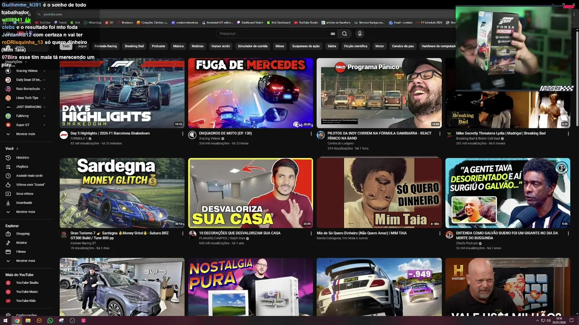Image resolution: width=579 pixels, height=325 pixels.
Task: Select the Breaking Bad filter chip
Action: pos(134,46)
